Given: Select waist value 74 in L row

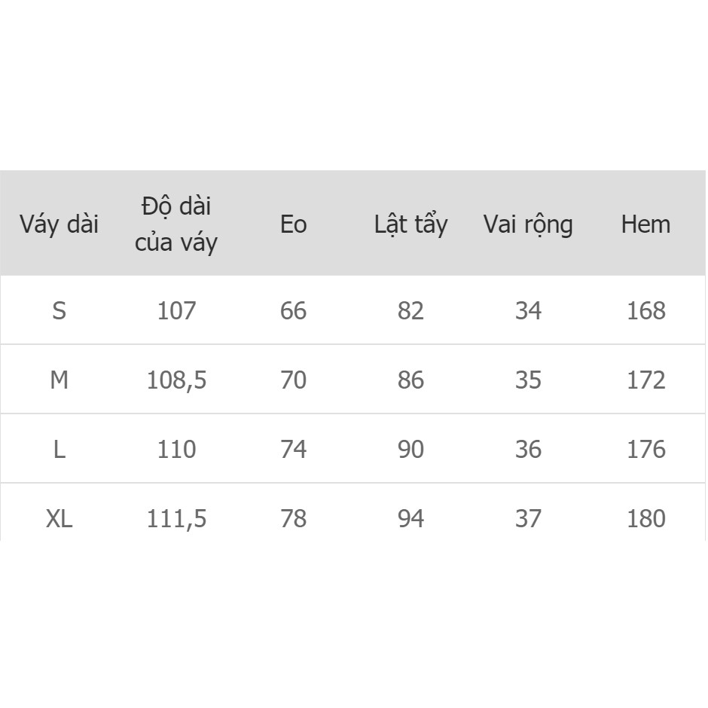Looking at the screenshot, I should click(294, 450).
